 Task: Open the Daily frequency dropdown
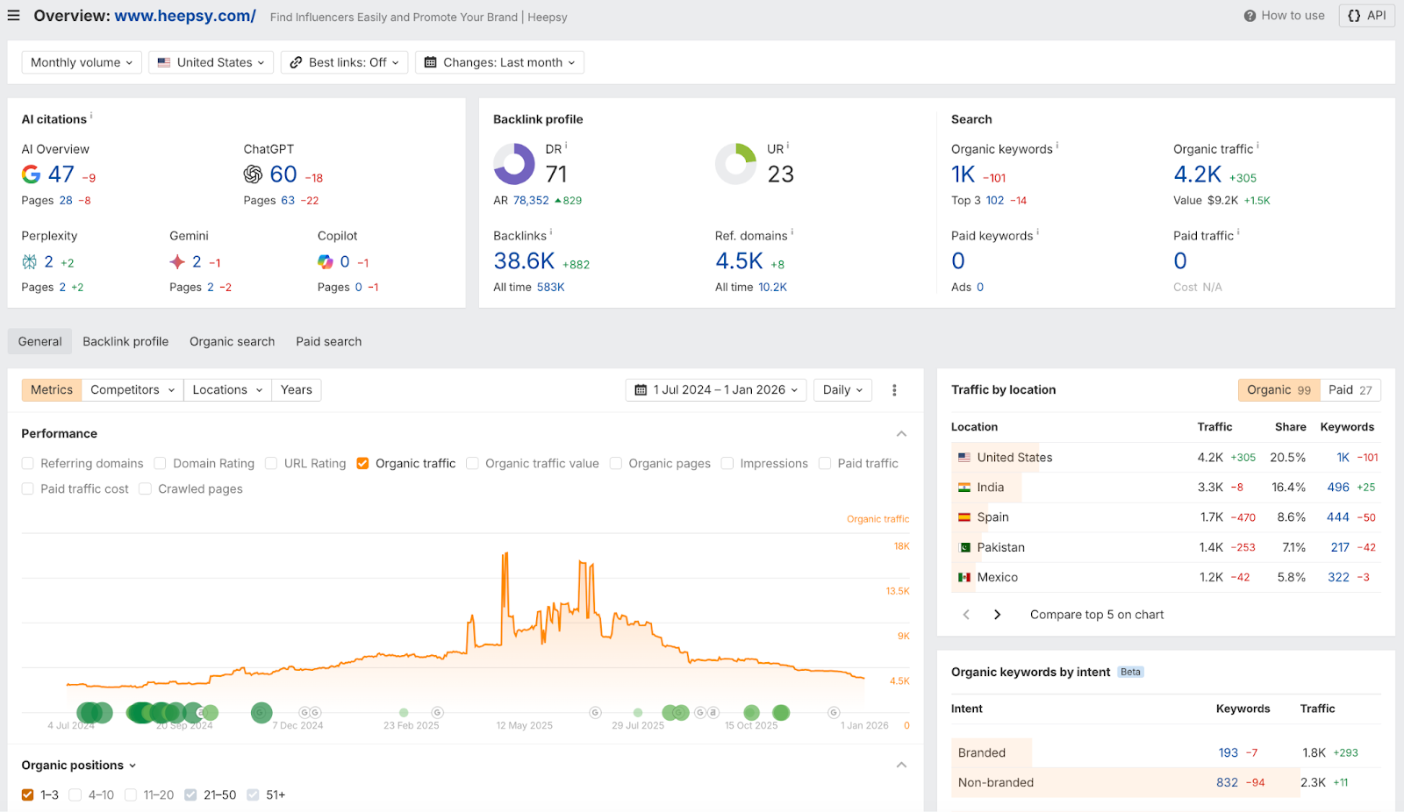(842, 389)
